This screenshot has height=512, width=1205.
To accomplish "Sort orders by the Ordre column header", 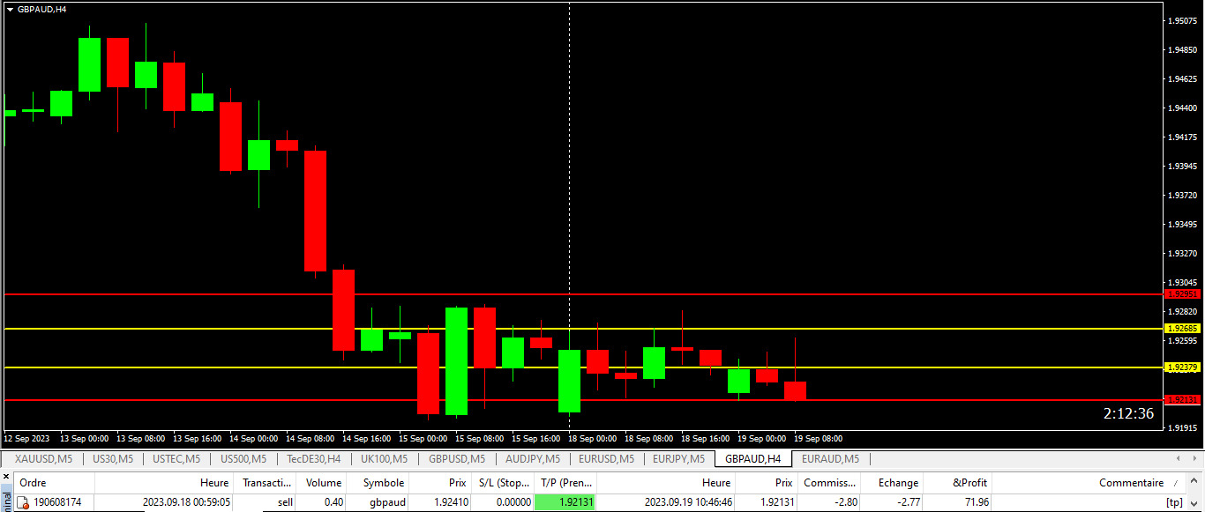I will (54, 482).
